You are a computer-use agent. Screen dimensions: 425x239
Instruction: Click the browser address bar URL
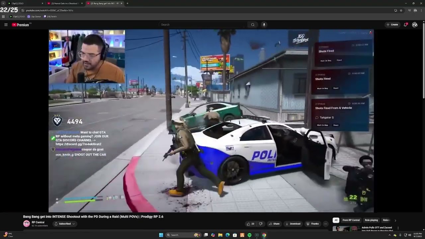[49, 10]
